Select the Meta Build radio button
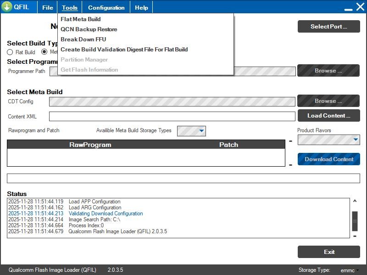Screen dimensions: 367x275 44,51
